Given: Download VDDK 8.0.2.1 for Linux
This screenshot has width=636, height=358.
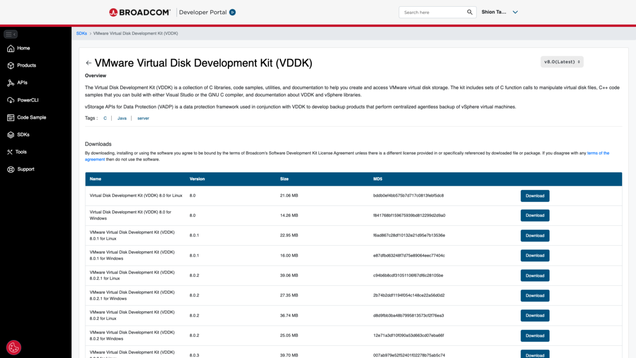Looking at the screenshot, I should coord(535,276).
